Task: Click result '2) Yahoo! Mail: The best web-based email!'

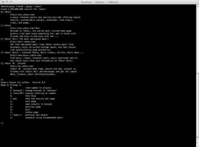Action: 25,39
